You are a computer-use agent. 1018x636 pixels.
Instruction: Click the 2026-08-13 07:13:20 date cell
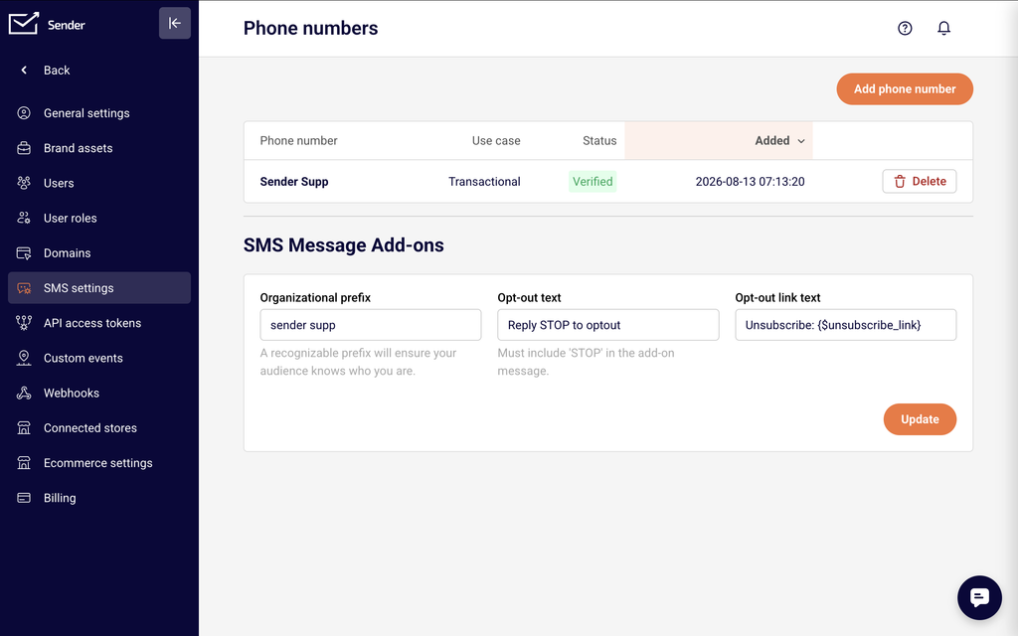(750, 182)
